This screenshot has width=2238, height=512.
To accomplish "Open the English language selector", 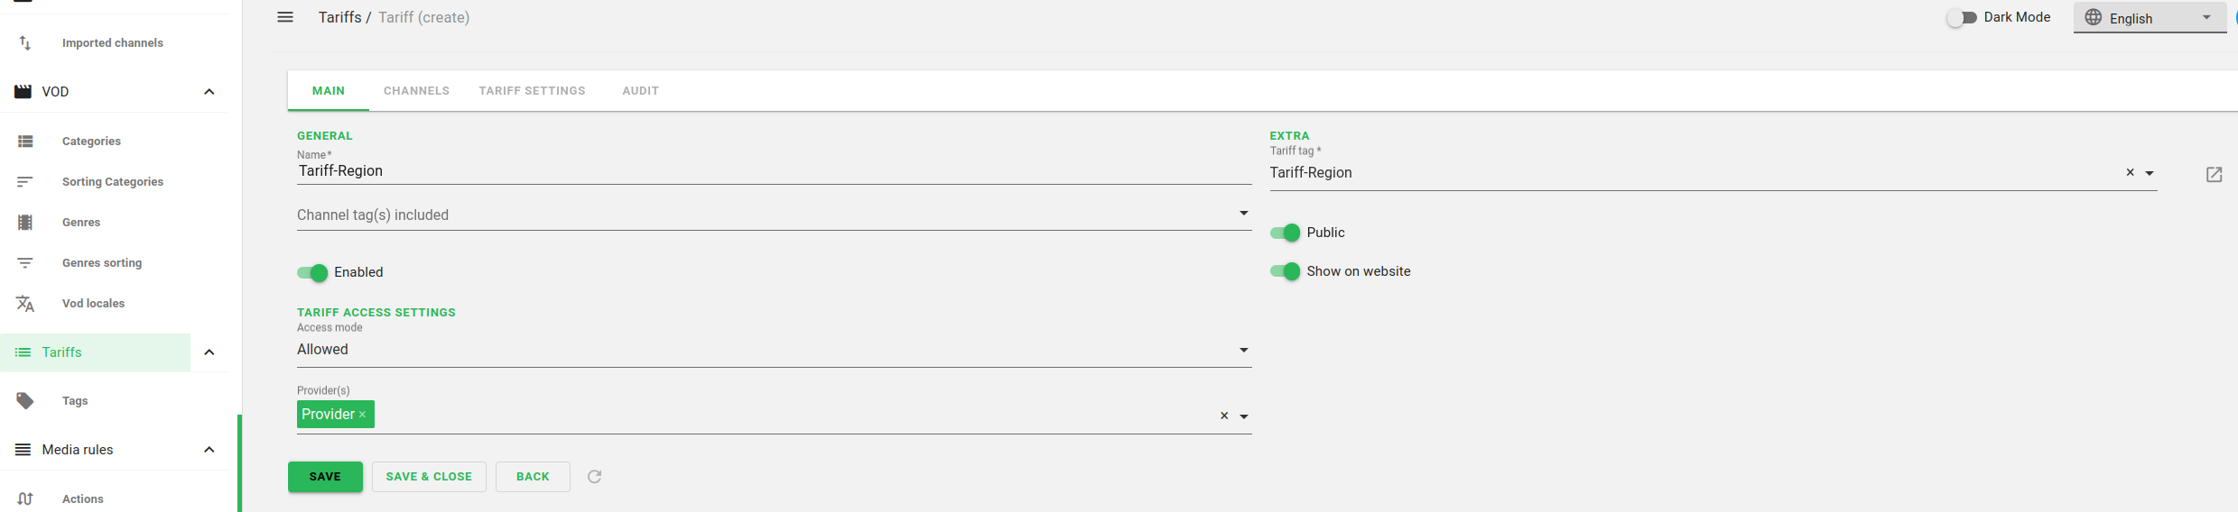I will (x=2149, y=18).
